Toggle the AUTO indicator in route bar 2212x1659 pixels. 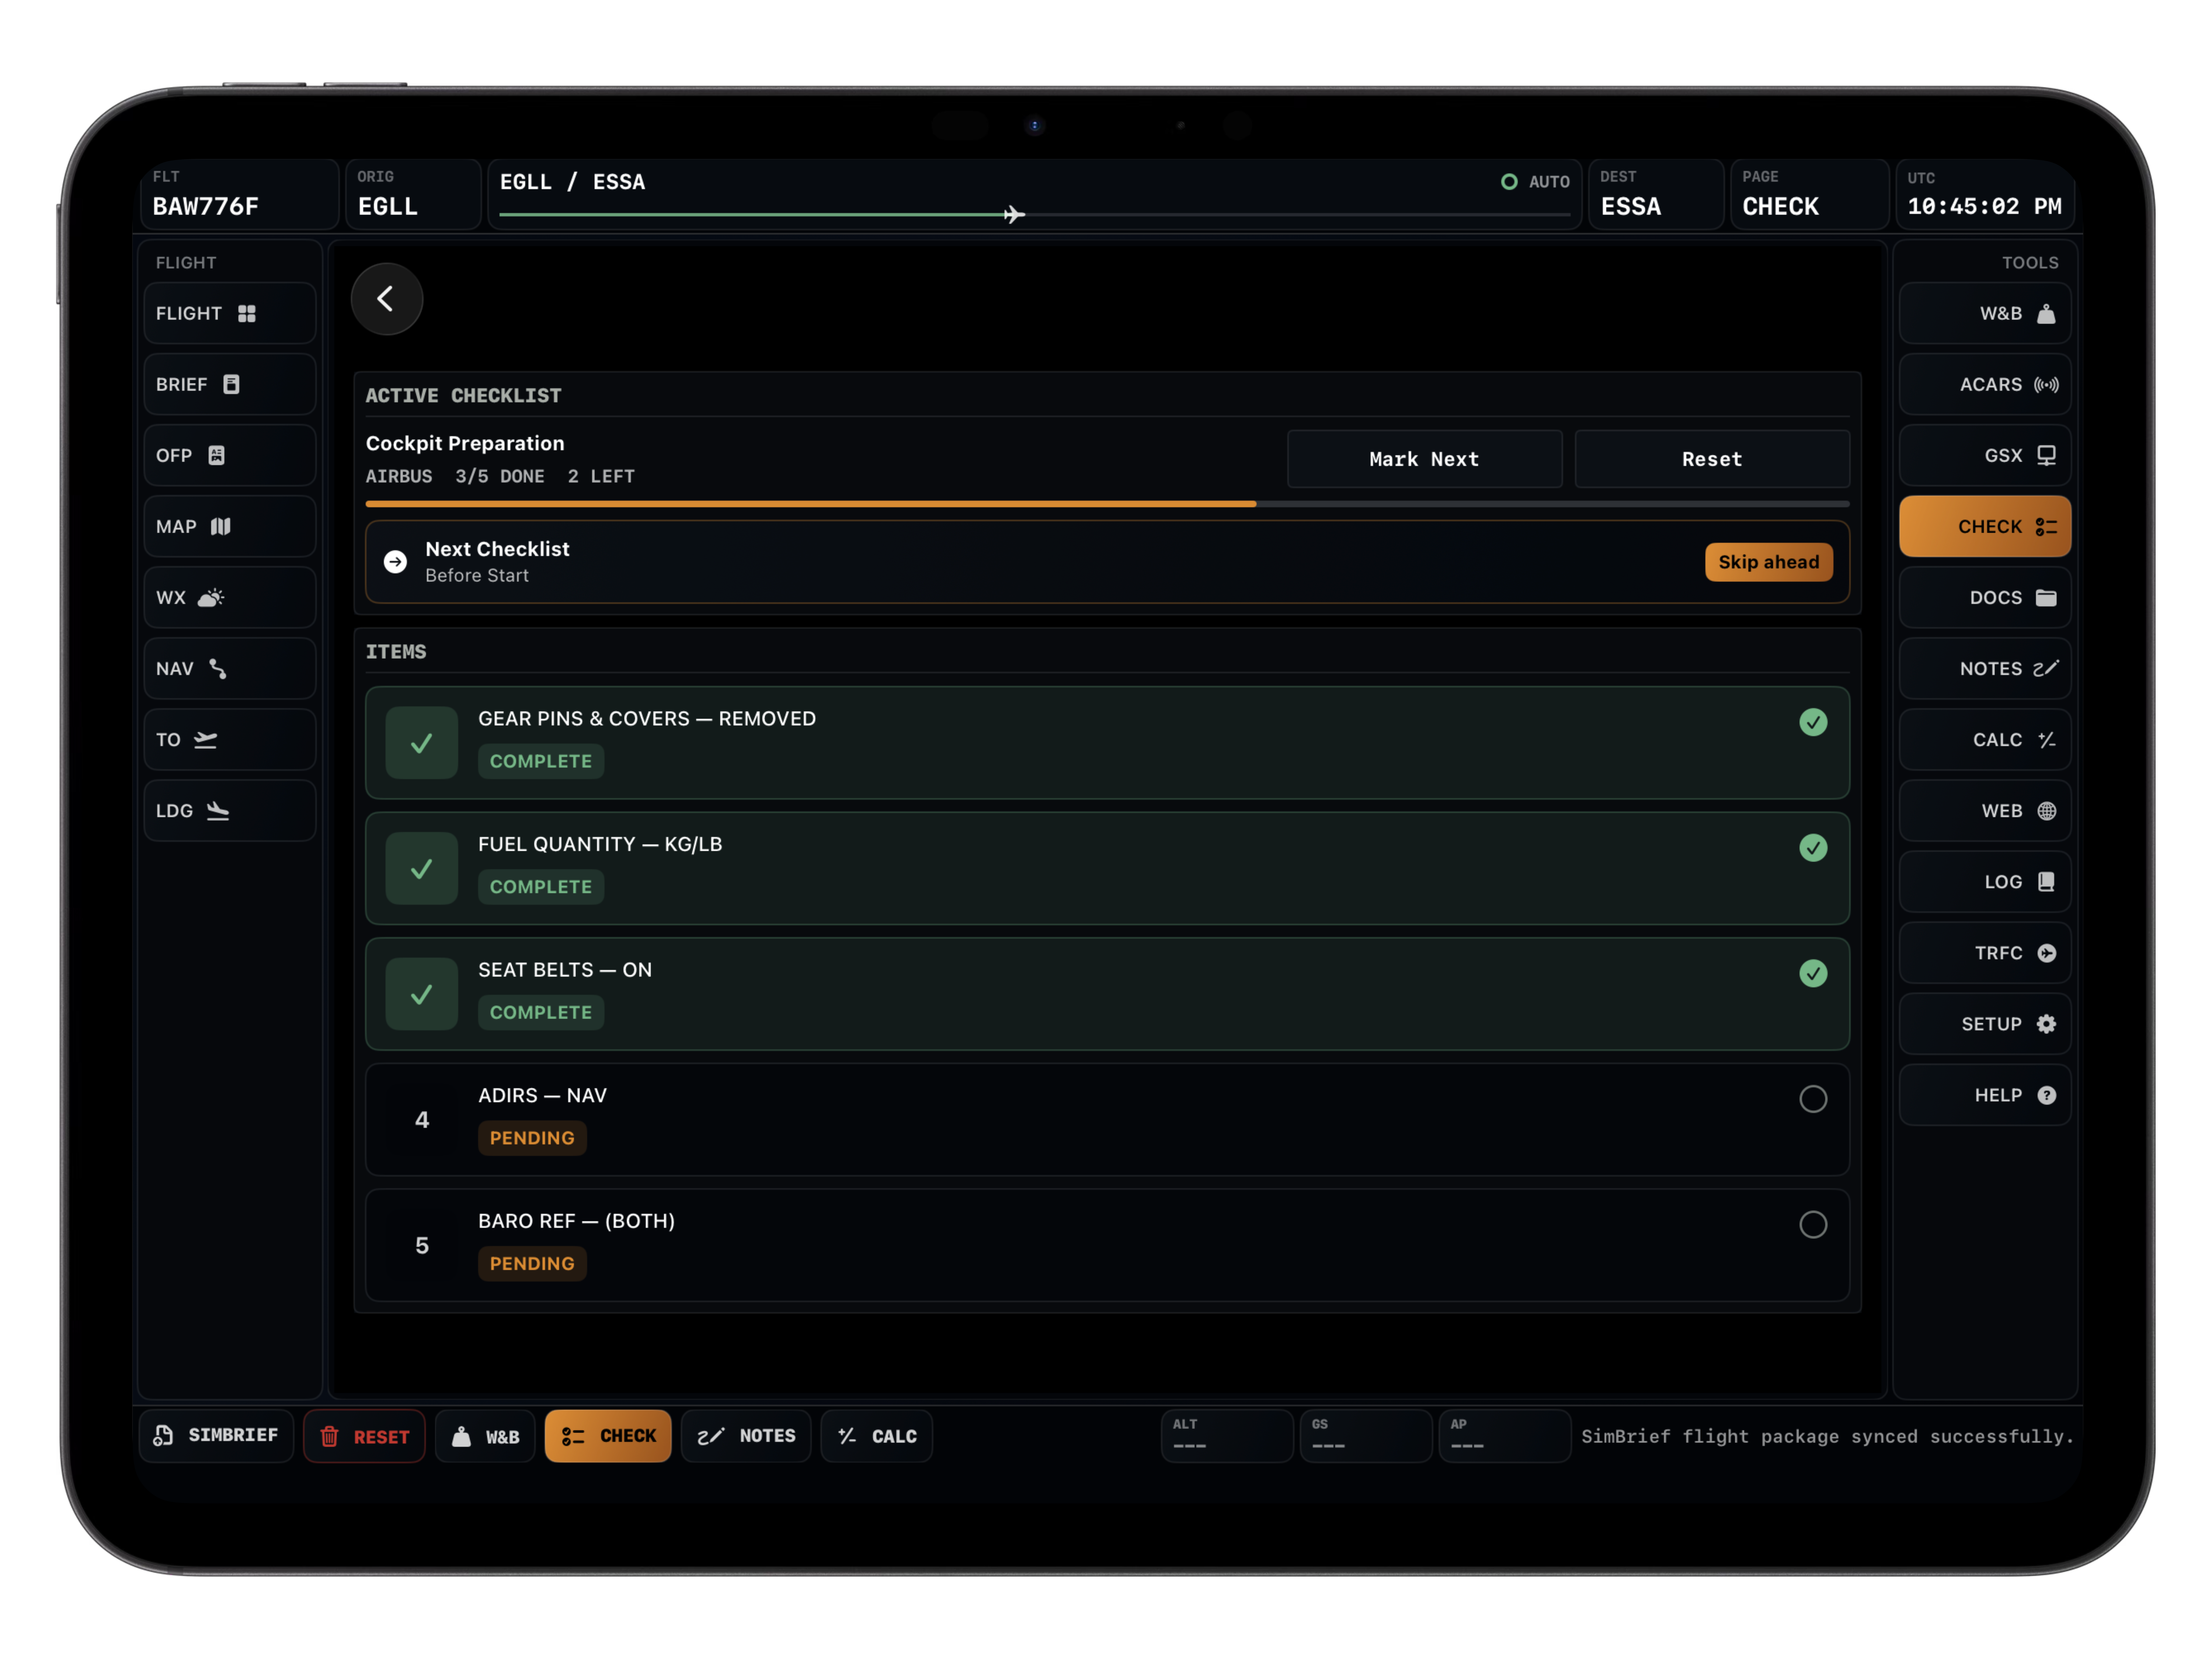point(1535,182)
